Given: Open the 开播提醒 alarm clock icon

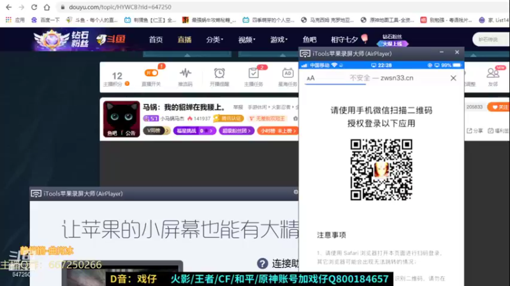Looking at the screenshot, I should [x=219, y=73].
